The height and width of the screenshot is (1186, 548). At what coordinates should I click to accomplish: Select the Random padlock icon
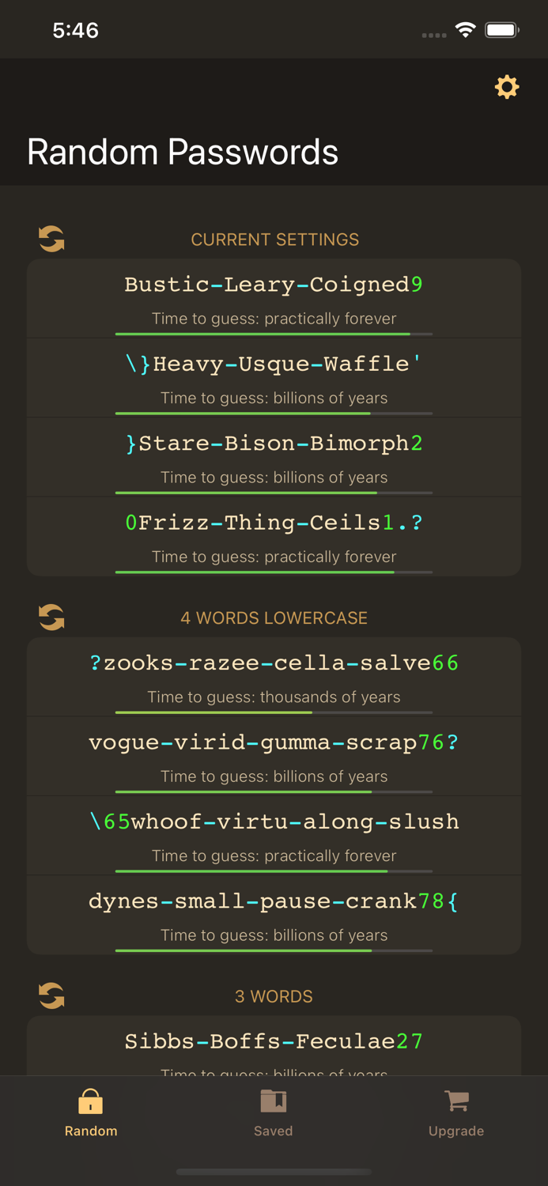pyautogui.click(x=90, y=1100)
